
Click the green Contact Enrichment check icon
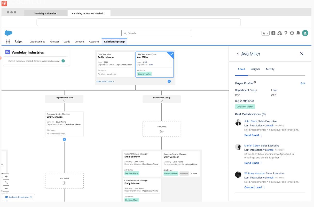[x=63, y=61]
